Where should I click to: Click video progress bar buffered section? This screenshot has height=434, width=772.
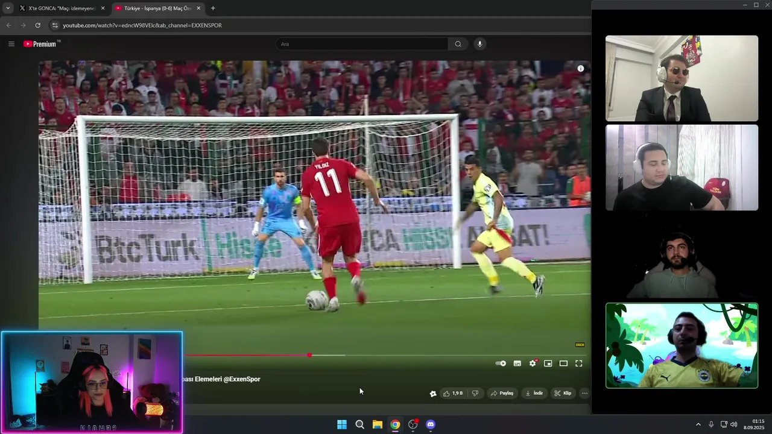point(329,355)
